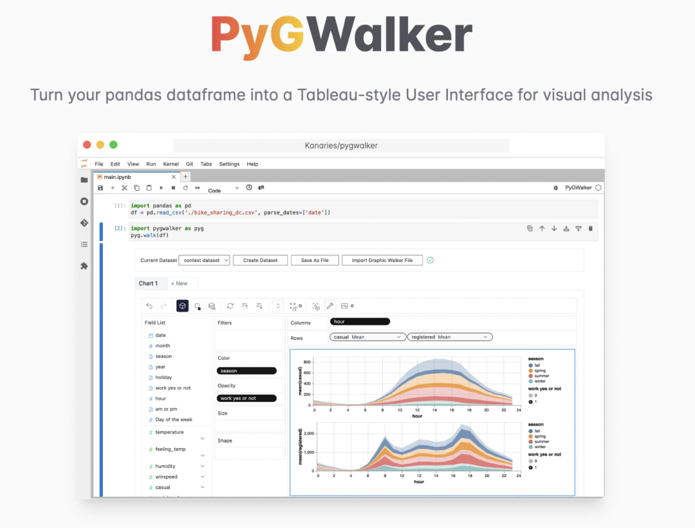
Task: Restart and run all with fast-forward icon
Action: (198, 188)
